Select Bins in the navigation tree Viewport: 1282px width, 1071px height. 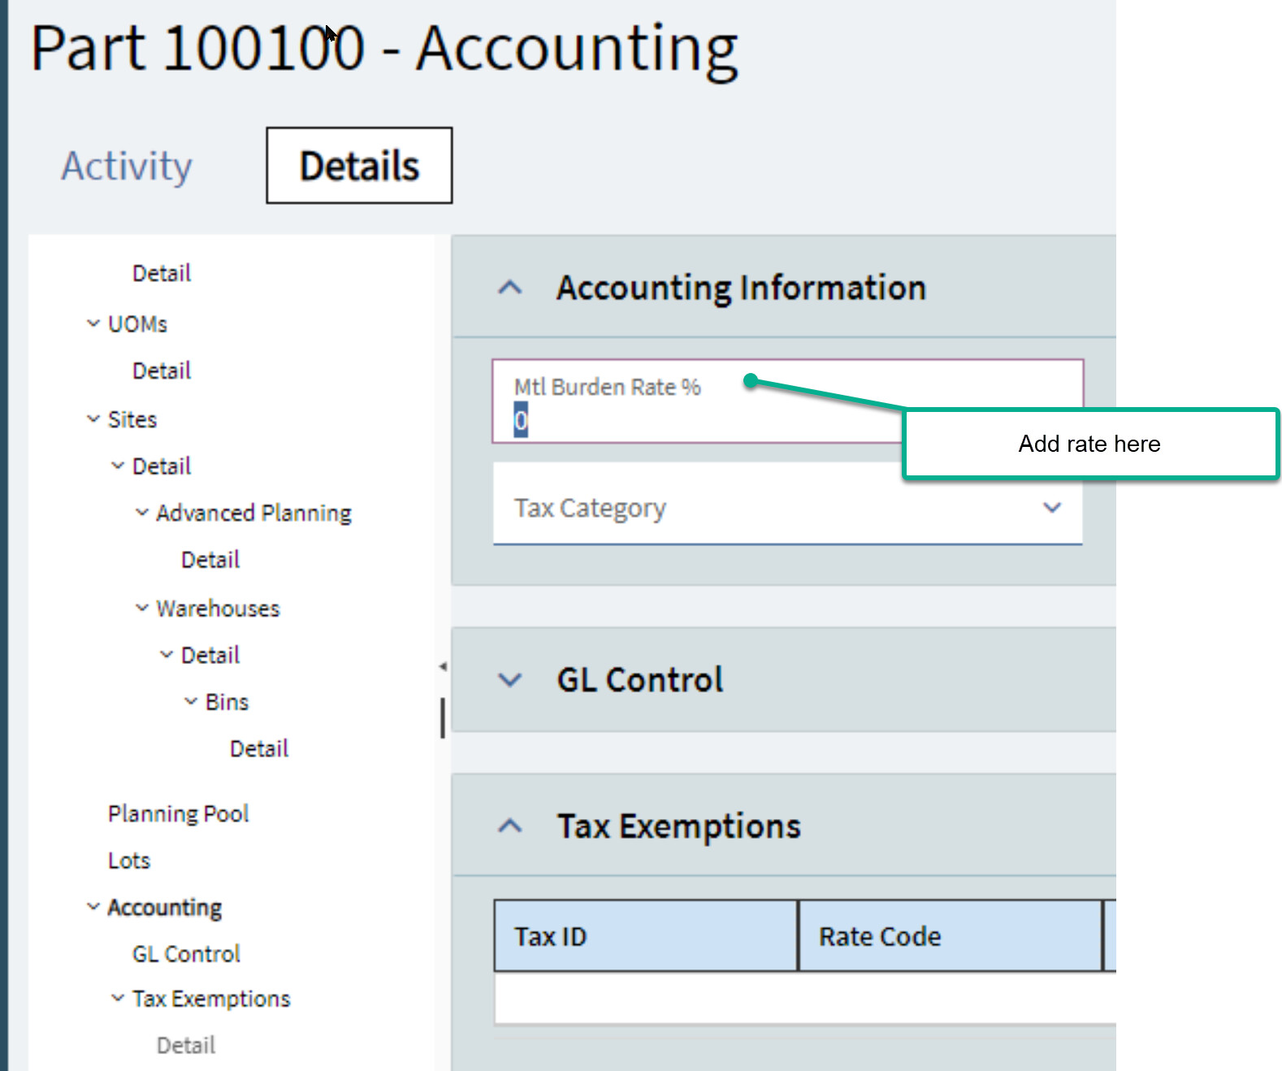click(x=227, y=702)
